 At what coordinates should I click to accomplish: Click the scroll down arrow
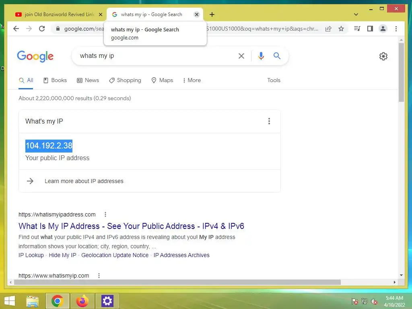click(x=401, y=275)
